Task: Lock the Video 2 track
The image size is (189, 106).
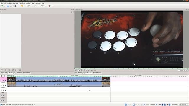Action: (1, 86)
